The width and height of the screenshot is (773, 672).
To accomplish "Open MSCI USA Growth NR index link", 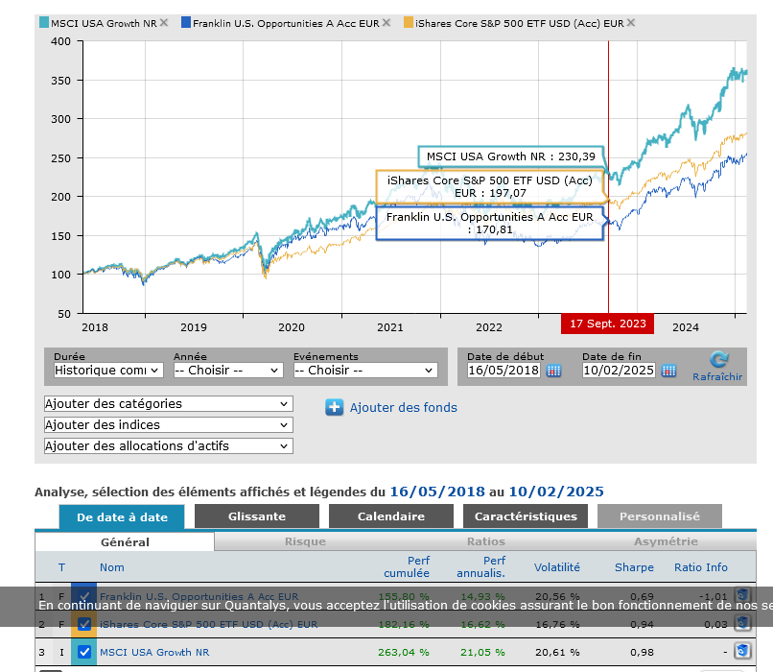I will (154, 652).
